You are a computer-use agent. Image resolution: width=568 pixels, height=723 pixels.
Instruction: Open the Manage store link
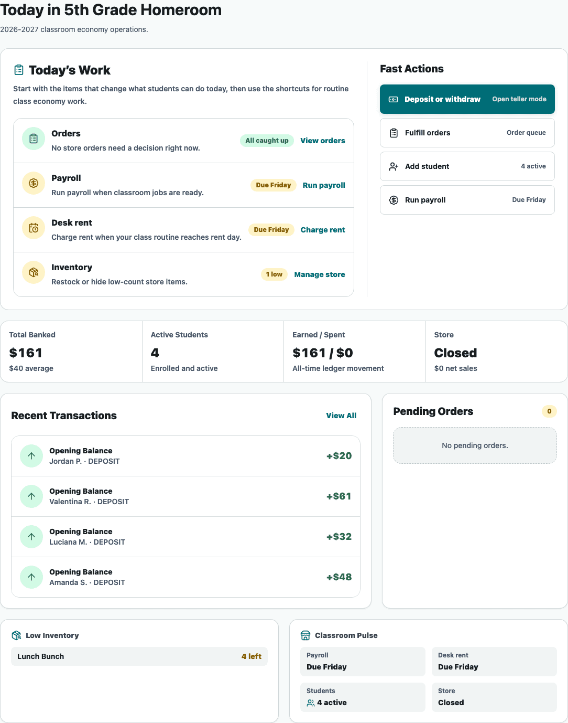click(320, 274)
